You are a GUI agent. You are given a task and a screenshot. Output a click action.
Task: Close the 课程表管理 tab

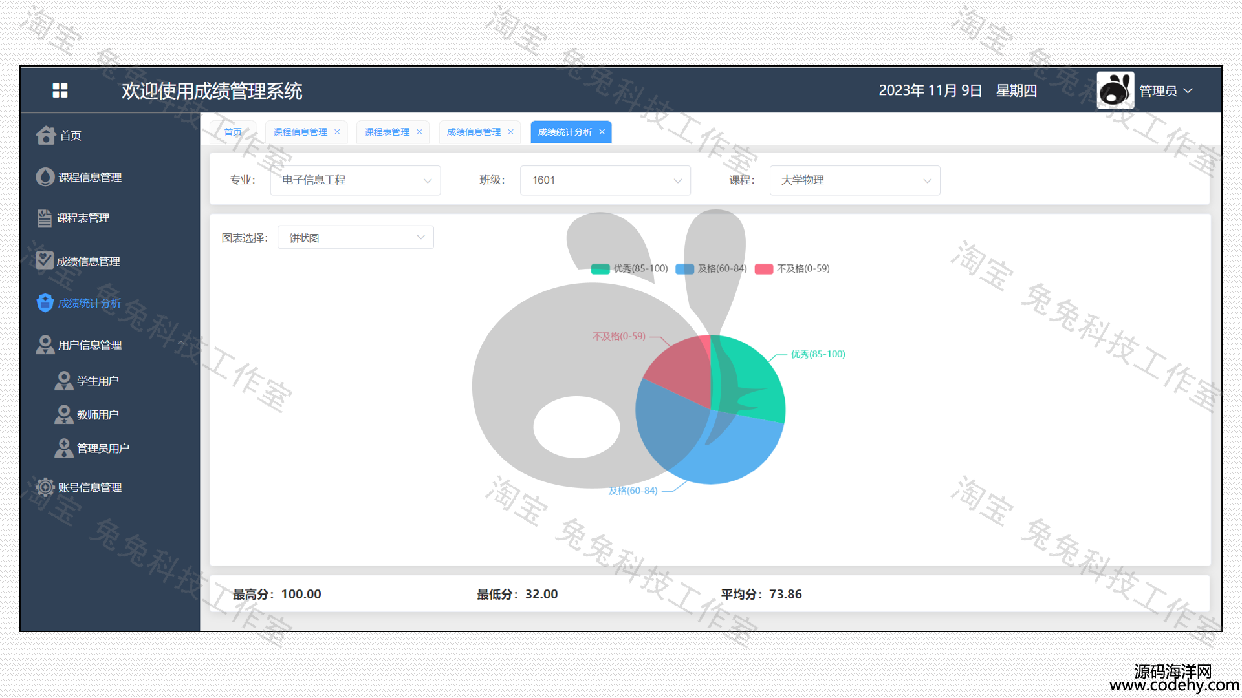[419, 132]
